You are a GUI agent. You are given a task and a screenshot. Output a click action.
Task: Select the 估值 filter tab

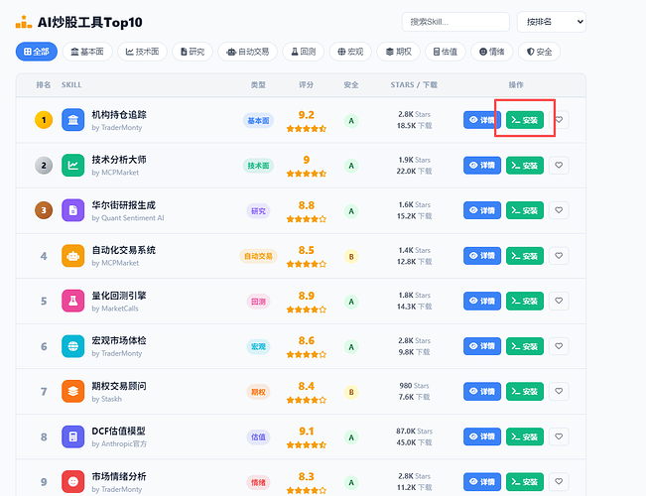click(x=446, y=52)
